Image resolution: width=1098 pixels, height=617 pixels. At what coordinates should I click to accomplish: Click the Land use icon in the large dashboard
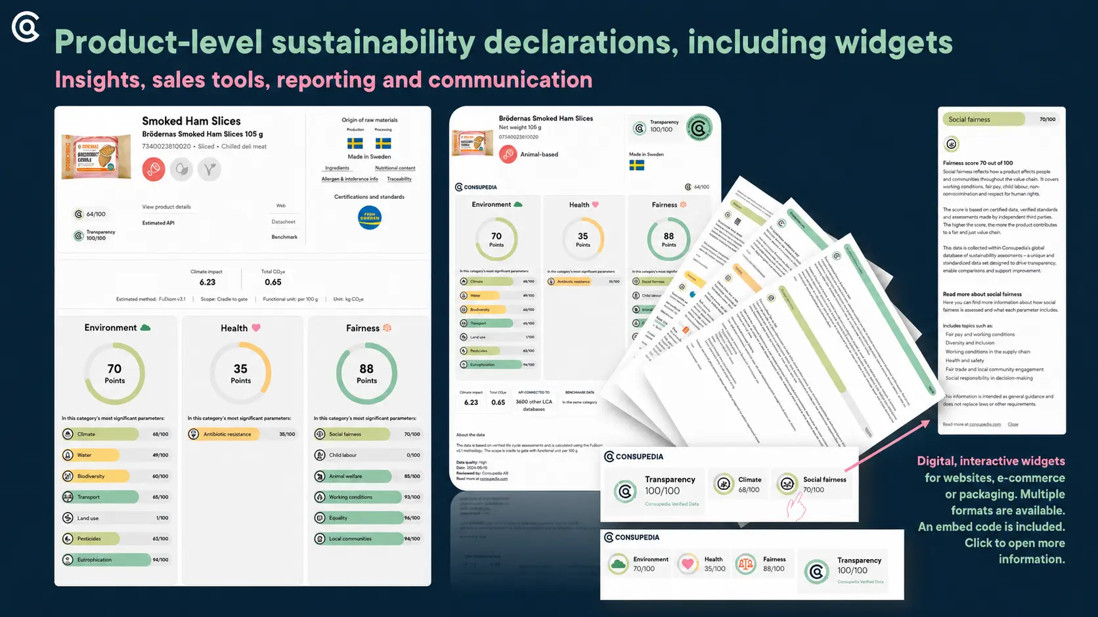tap(68, 518)
